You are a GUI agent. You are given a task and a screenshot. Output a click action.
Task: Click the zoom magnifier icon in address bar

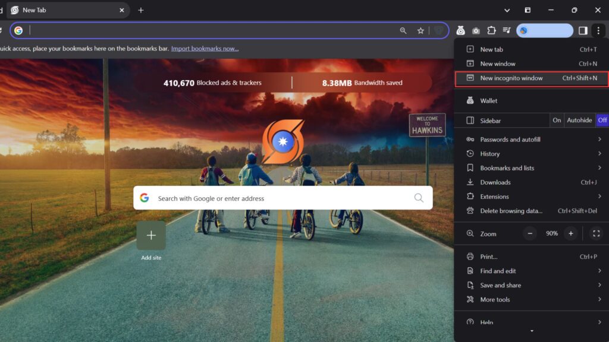point(403,31)
